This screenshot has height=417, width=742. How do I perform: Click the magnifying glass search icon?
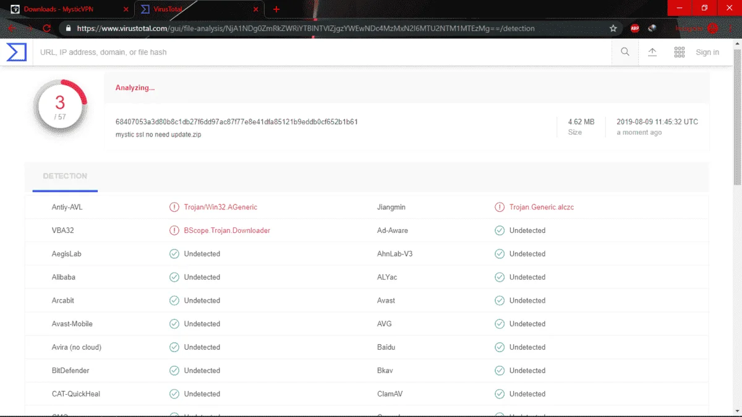(x=625, y=52)
